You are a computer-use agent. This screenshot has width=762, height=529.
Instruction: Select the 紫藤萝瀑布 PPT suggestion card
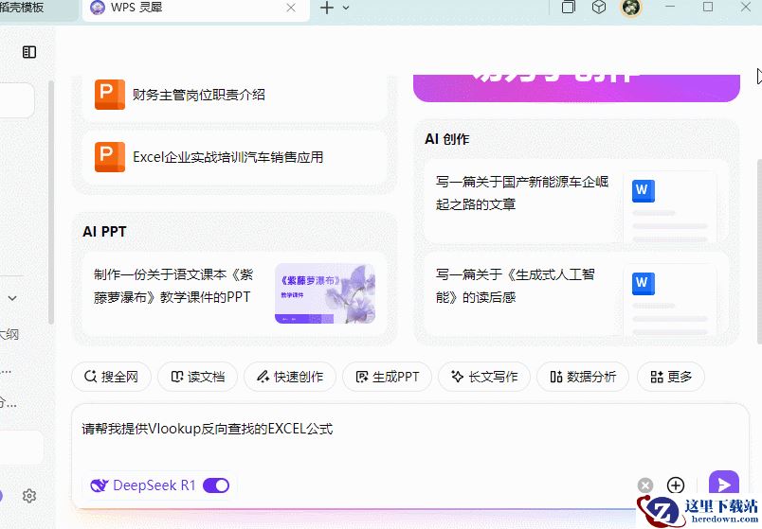click(234, 293)
